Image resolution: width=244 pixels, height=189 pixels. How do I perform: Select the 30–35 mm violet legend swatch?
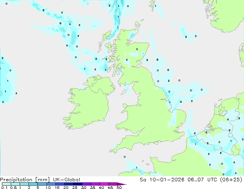[87, 184]
